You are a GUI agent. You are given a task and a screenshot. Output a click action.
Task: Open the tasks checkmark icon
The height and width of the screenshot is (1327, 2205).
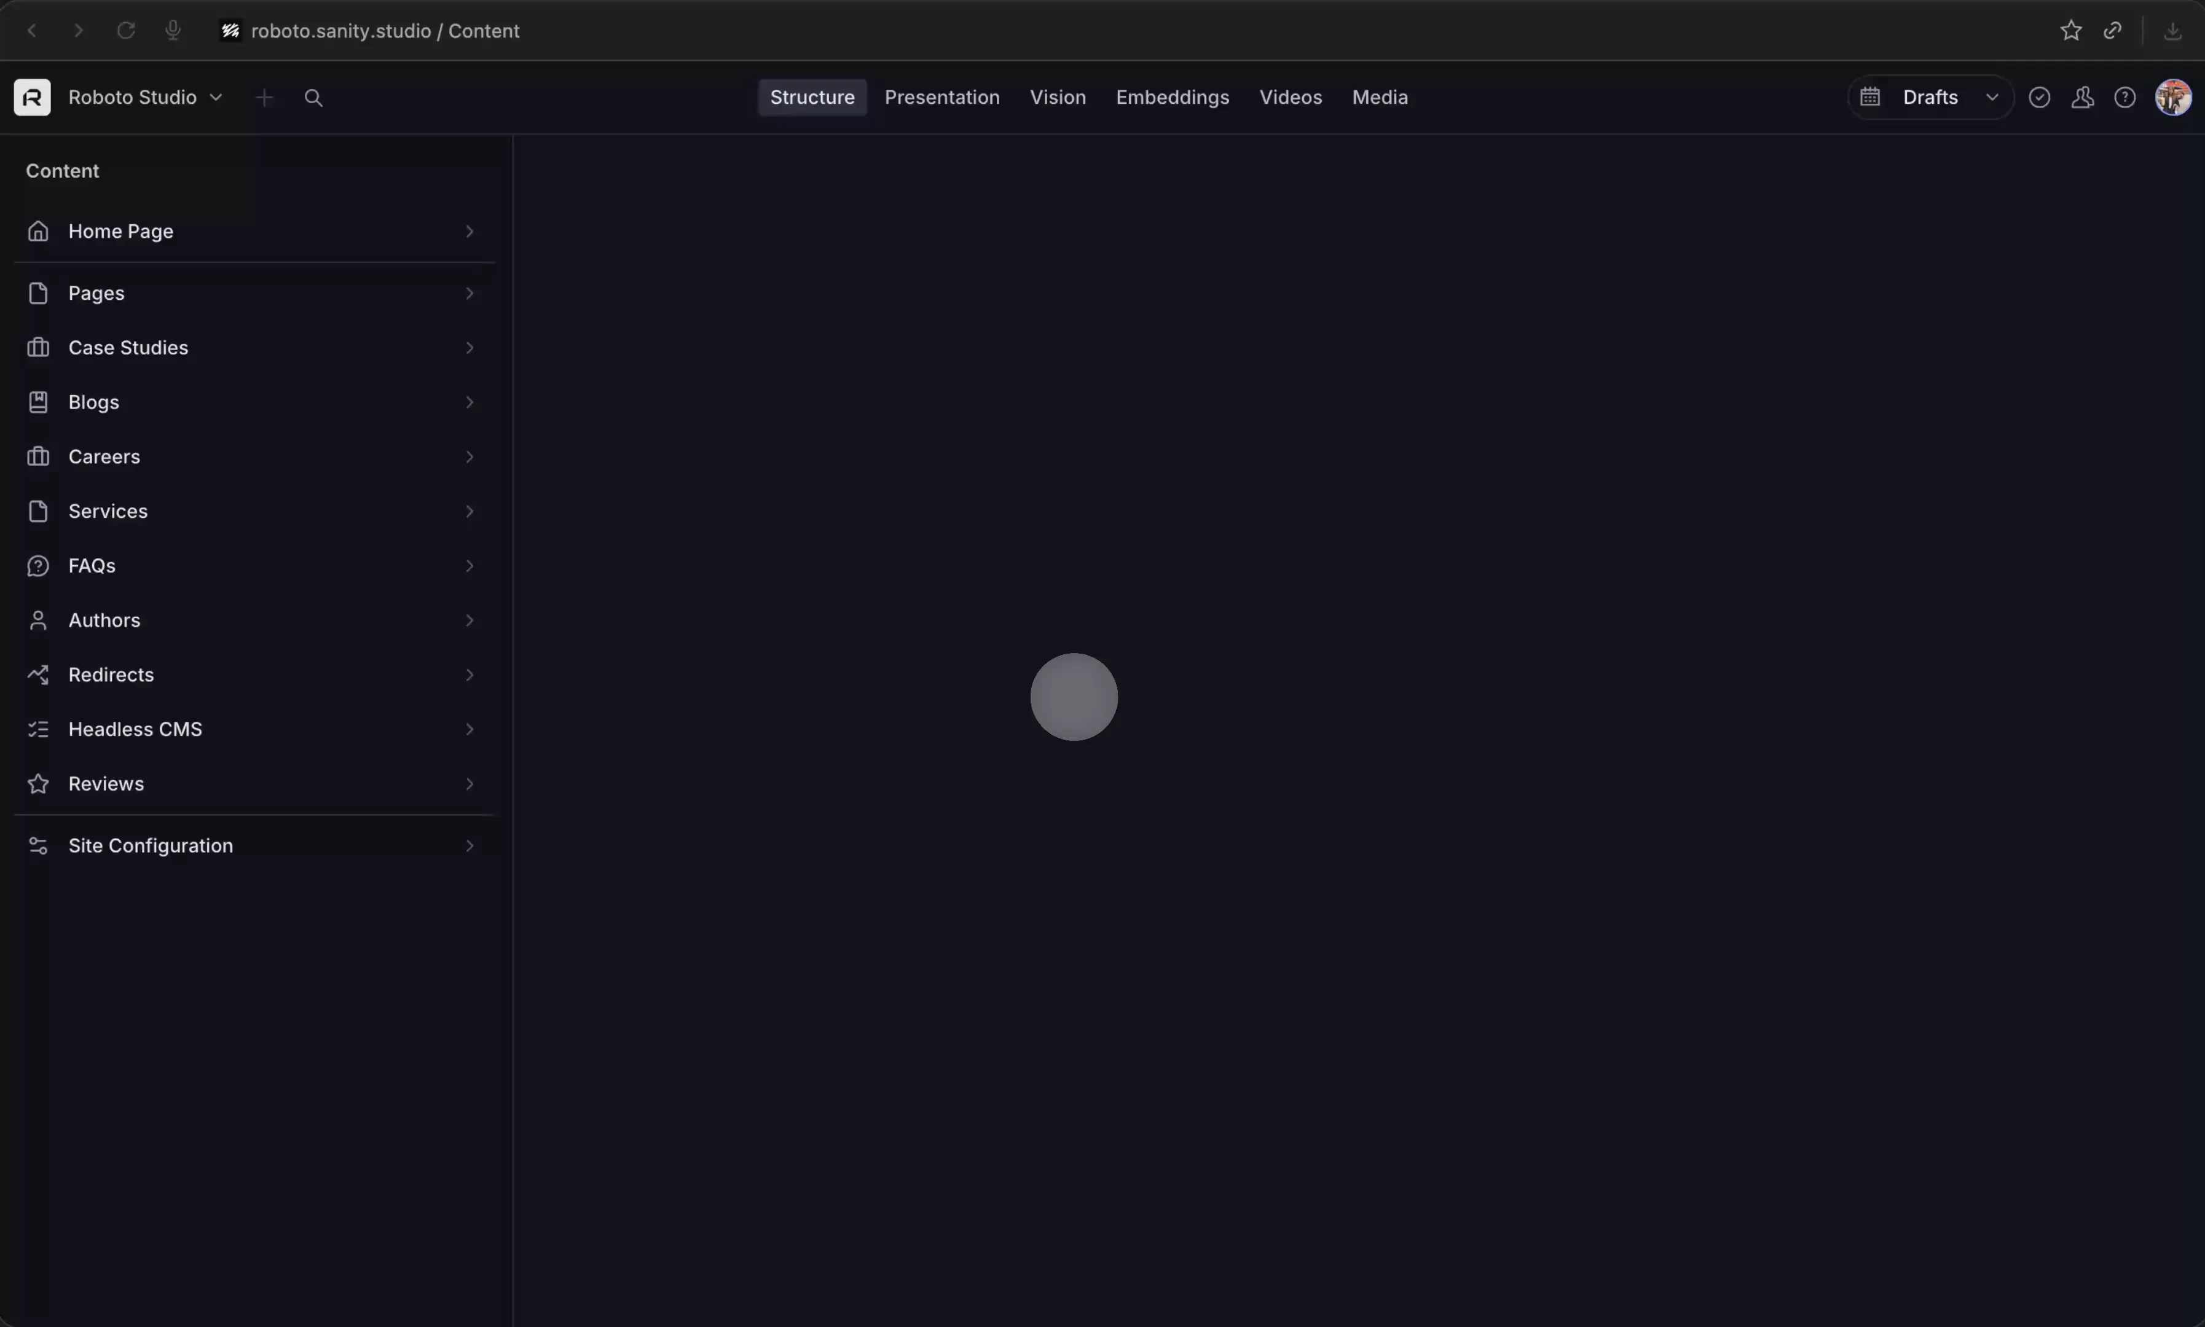[2040, 98]
